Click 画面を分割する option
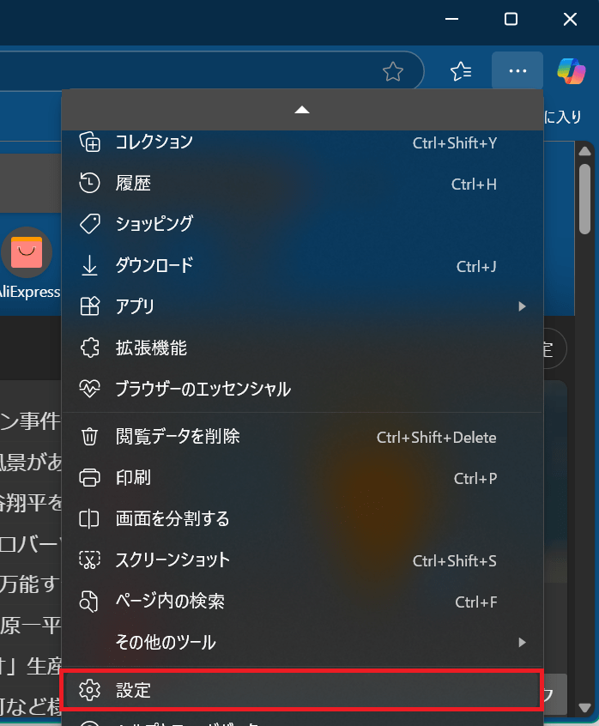The image size is (599, 726). pos(172,519)
